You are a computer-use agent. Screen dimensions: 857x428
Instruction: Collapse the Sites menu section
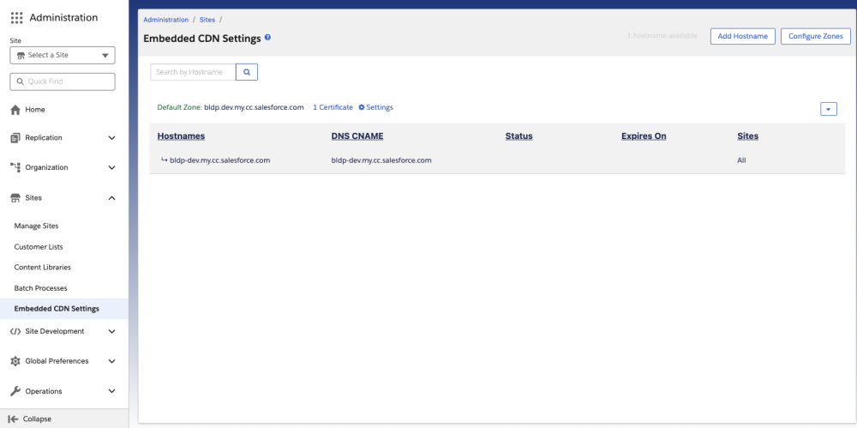pyautogui.click(x=111, y=198)
